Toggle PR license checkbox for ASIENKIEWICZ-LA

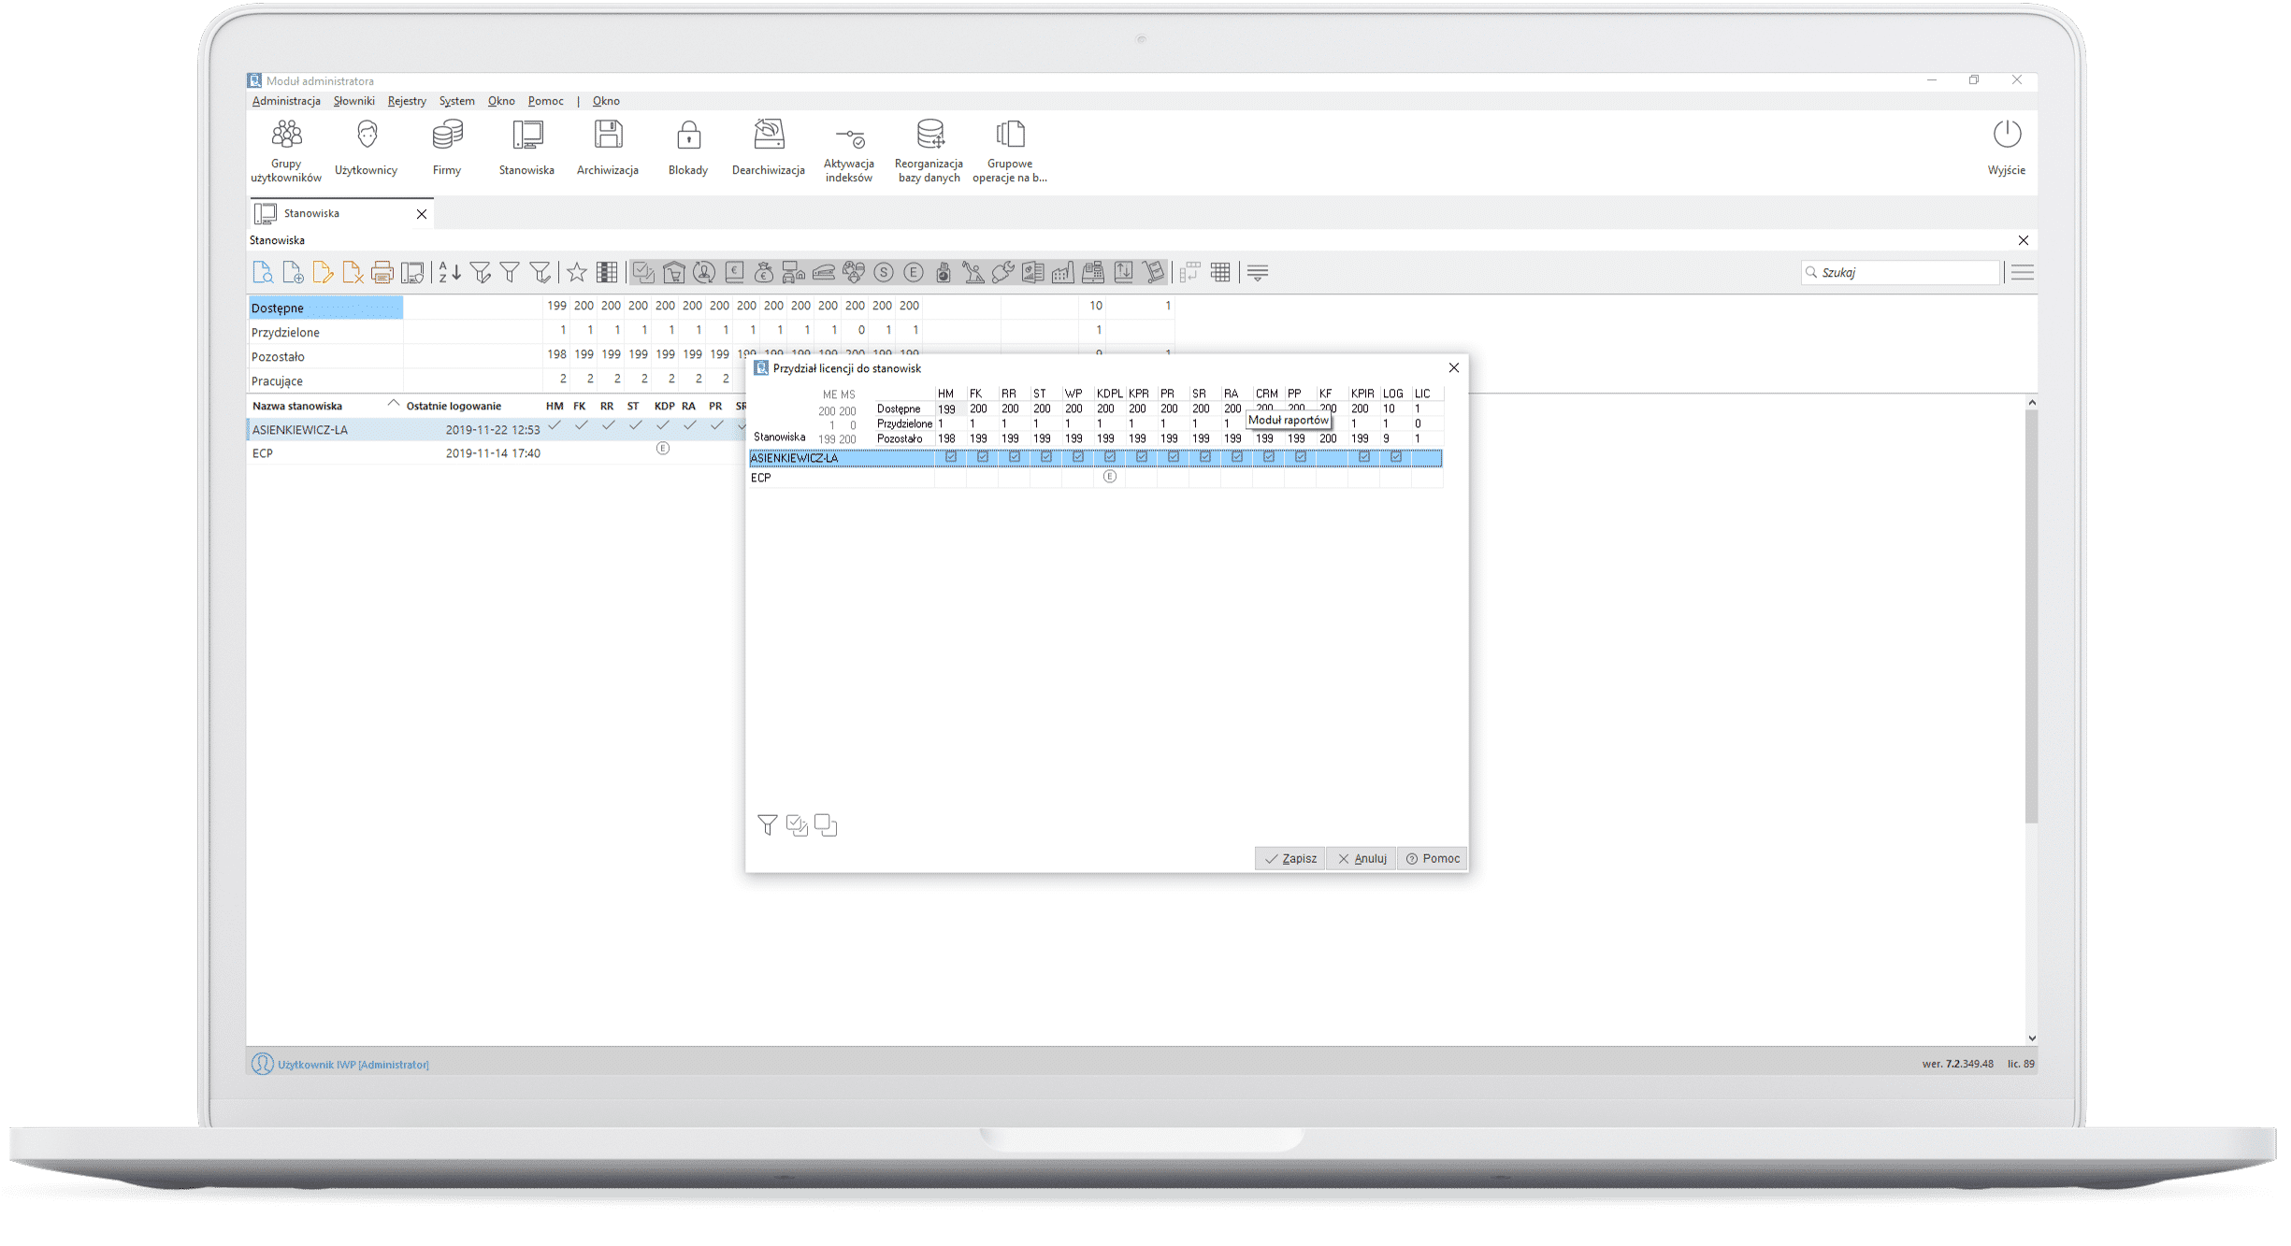point(1174,457)
